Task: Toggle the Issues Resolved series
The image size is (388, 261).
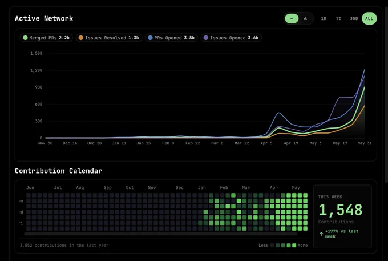Action: click(x=109, y=38)
